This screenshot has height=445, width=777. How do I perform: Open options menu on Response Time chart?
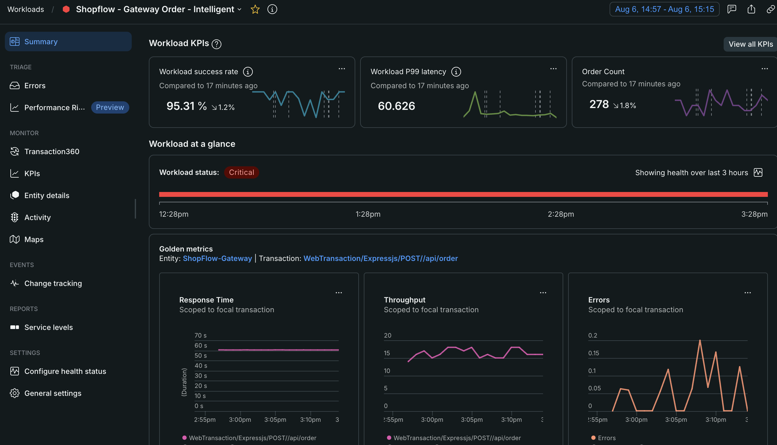click(x=338, y=293)
